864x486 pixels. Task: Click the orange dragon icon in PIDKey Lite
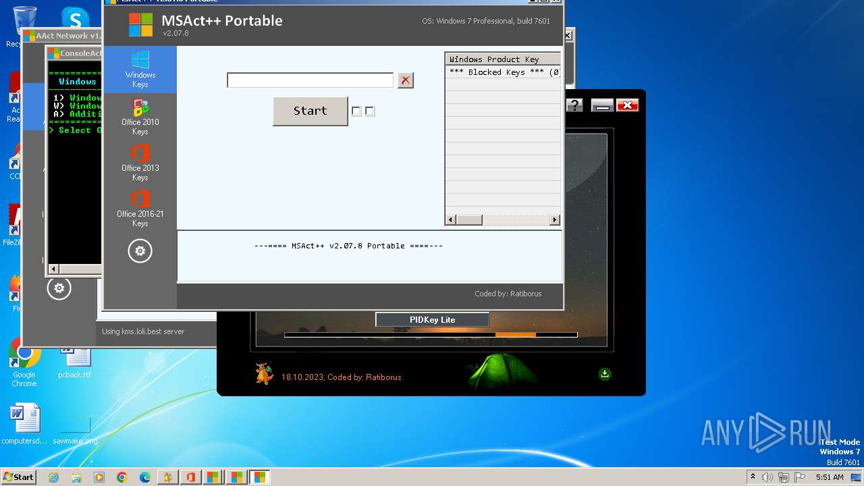click(263, 373)
